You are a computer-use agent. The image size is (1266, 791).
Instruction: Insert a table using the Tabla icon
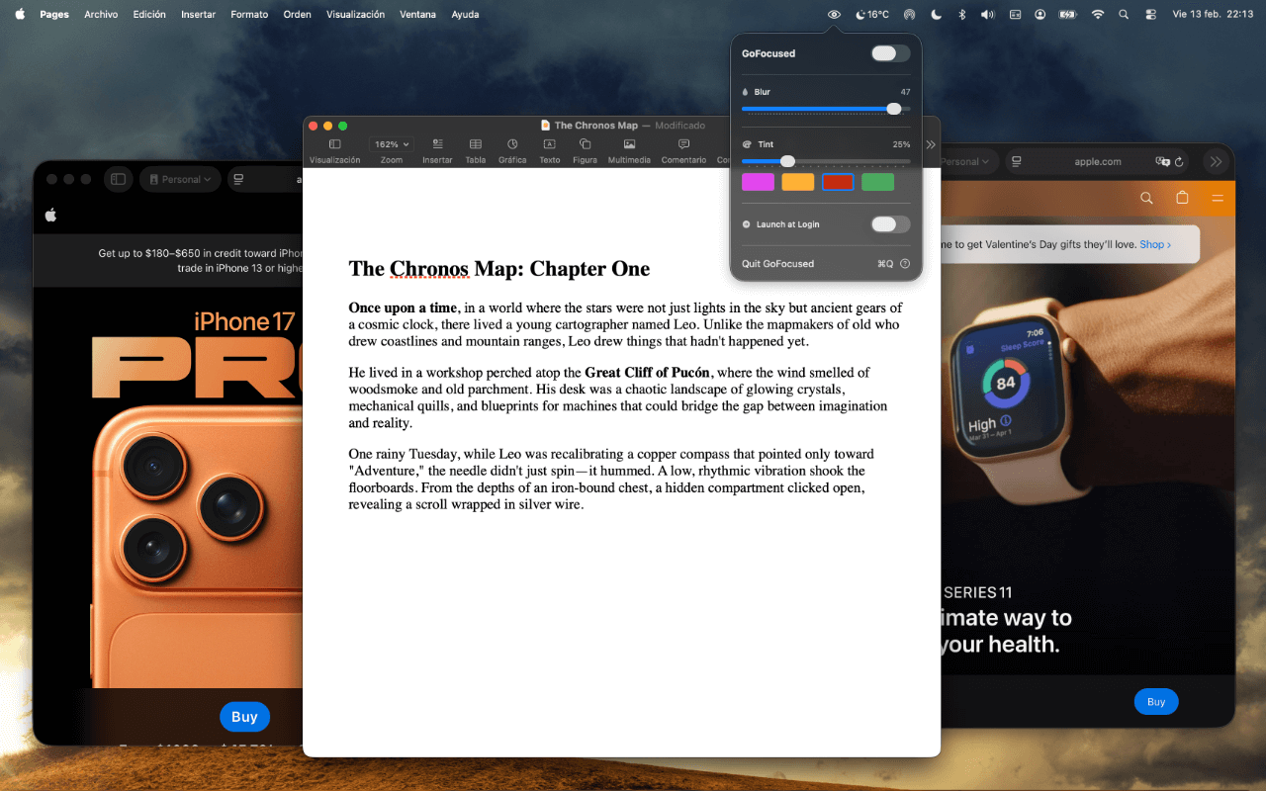click(x=475, y=142)
